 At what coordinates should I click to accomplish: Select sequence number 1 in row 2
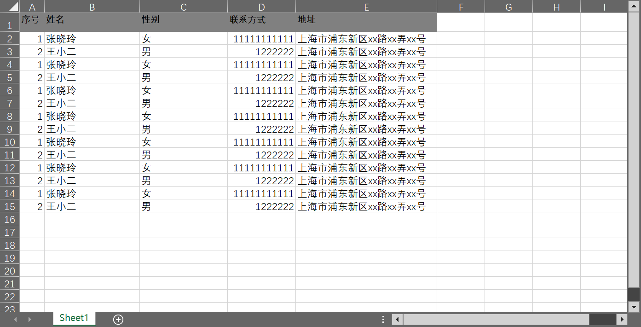tap(32, 38)
